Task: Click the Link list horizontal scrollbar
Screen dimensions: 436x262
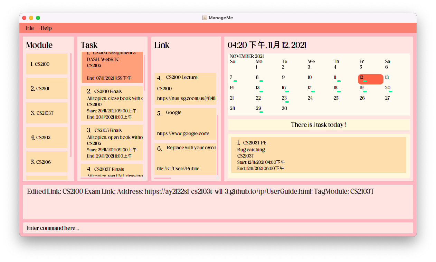Action: (x=162, y=178)
